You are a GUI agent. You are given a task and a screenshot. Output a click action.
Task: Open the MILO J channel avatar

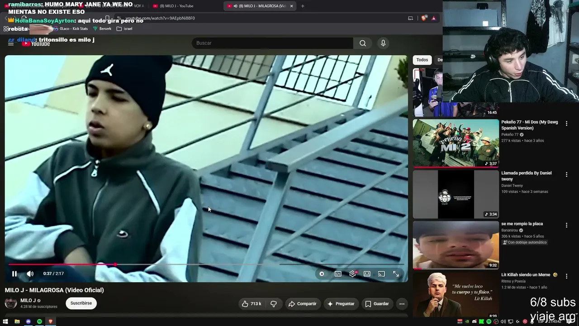coord(11,303)
